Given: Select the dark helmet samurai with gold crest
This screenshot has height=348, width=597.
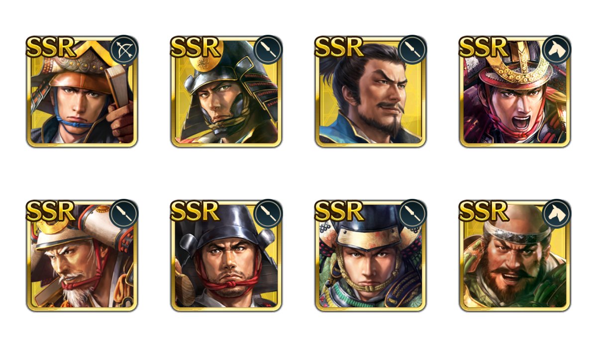Looking at the screenshot, I should point(226,93).
